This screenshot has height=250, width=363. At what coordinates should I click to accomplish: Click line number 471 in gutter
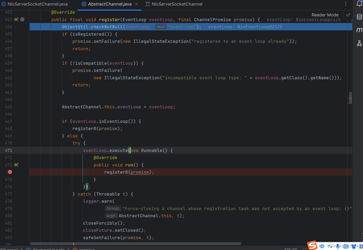(x=8, y=150)
